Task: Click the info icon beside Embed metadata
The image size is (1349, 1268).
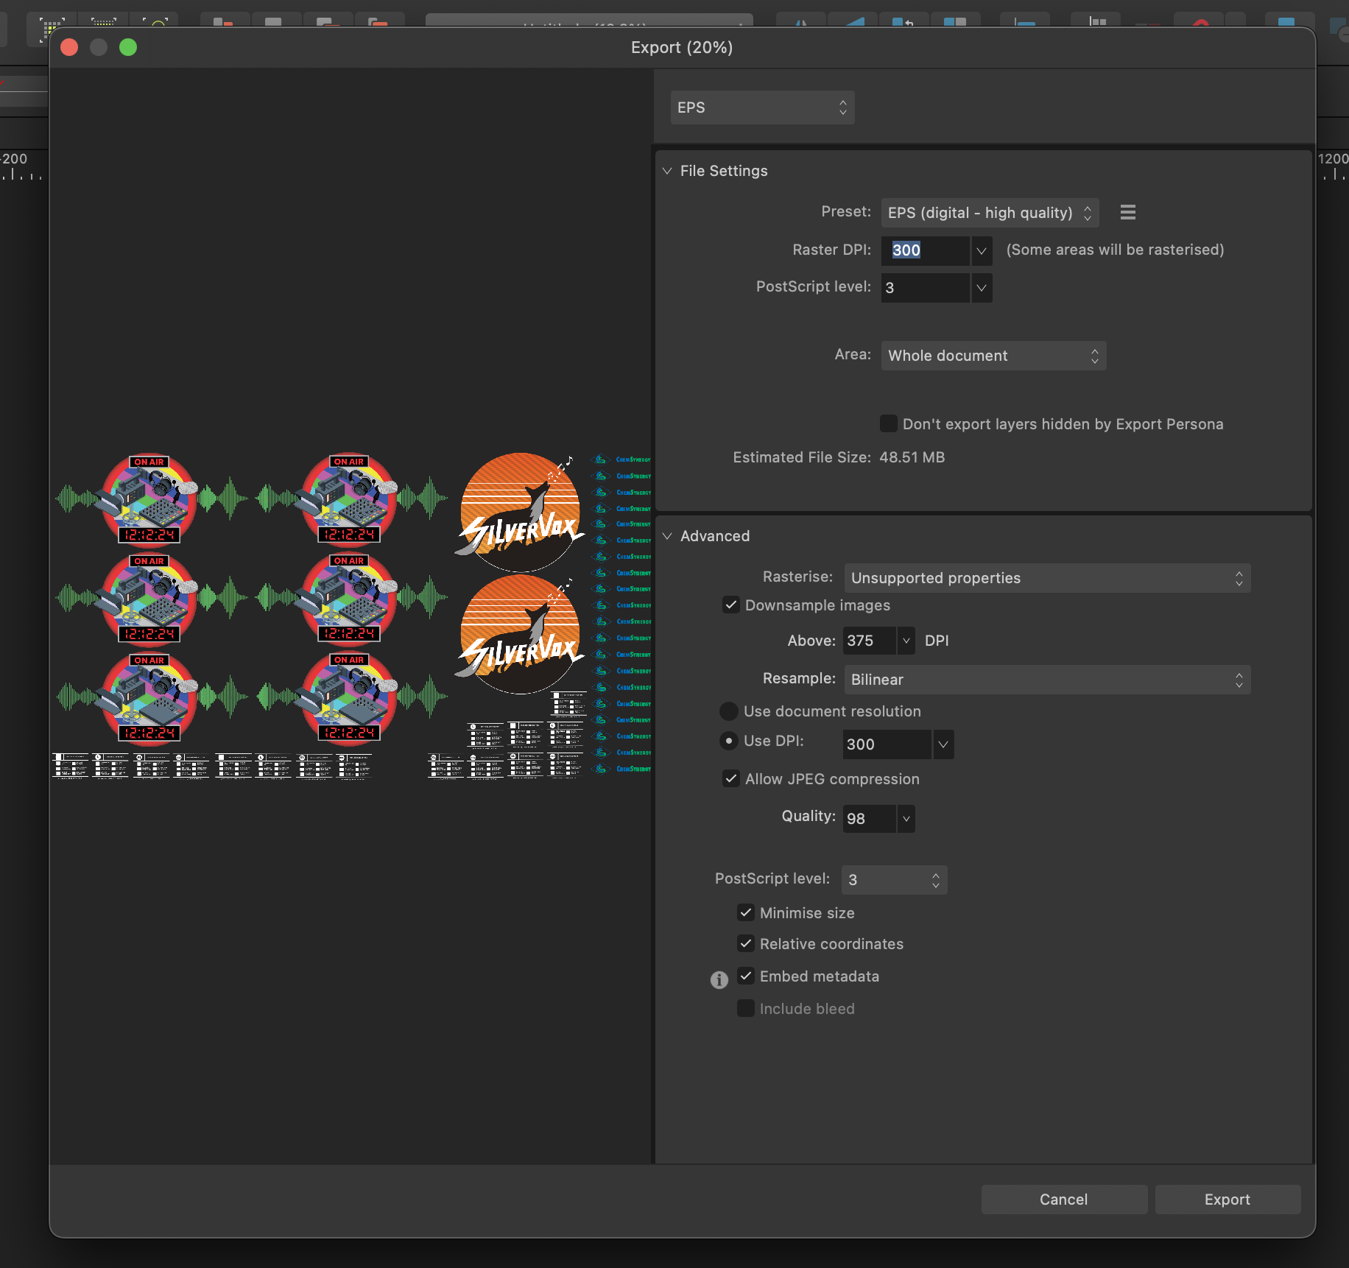Action: (x=719, y=979)
